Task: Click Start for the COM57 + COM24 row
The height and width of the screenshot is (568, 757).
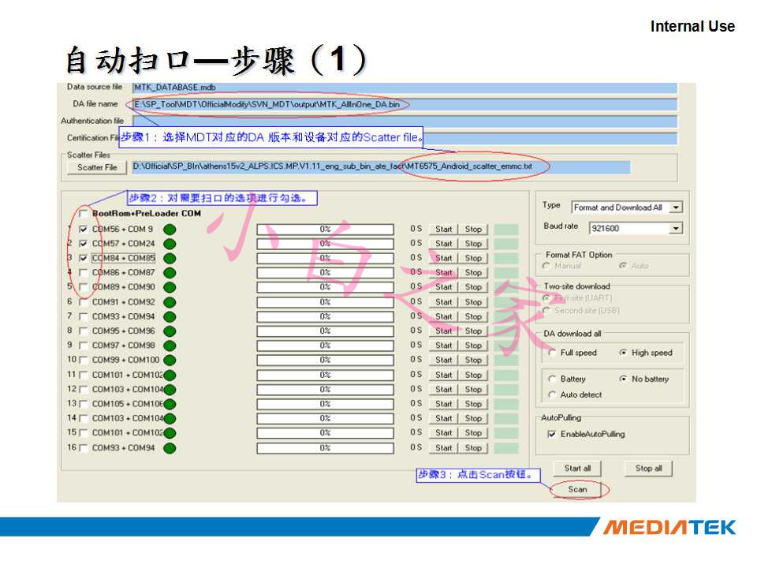Action: (x=444, y=244)
